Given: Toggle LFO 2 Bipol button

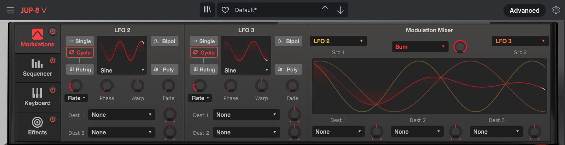Looking at the screenshot, I should pos(165,41).
